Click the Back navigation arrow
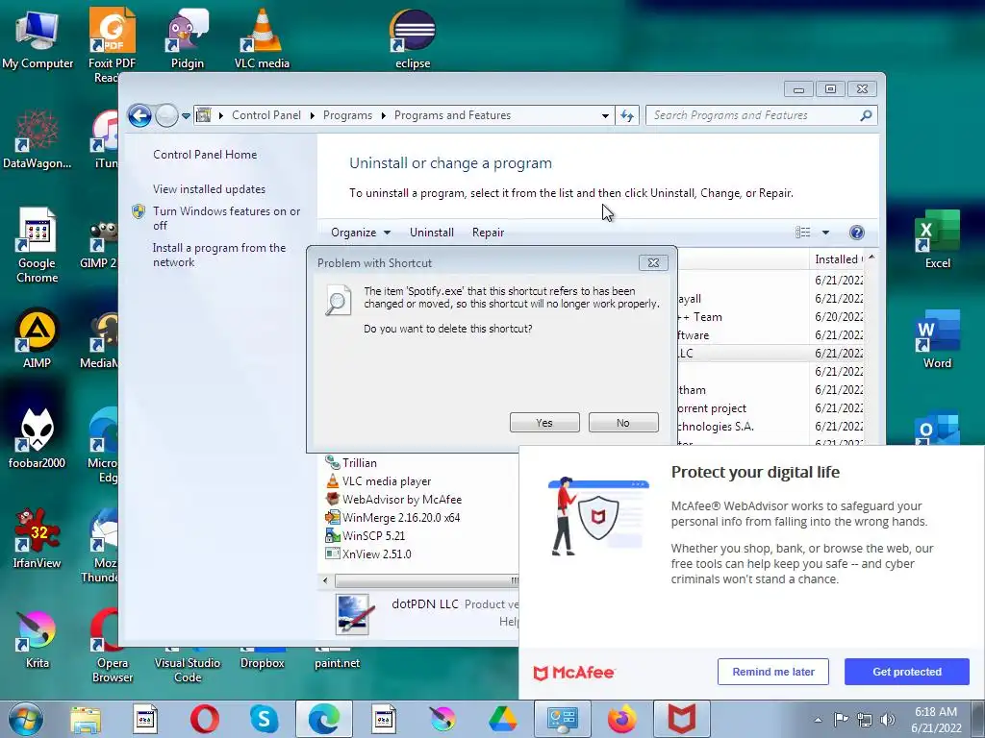The image size is (985, 738). pyautogui.click(x=139, y=115)
